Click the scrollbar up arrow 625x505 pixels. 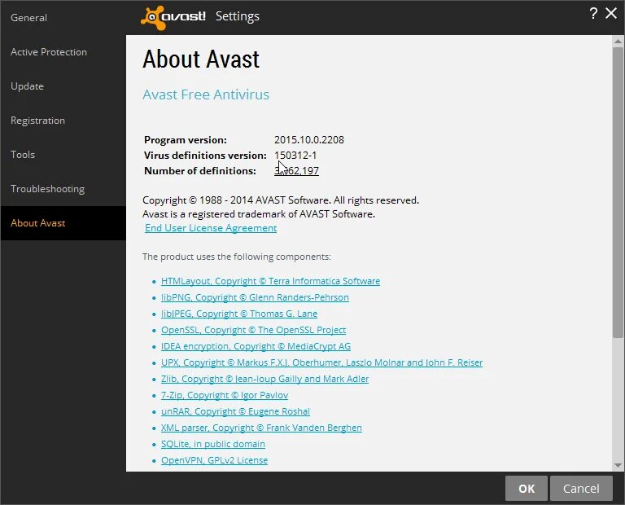(618, 41)
